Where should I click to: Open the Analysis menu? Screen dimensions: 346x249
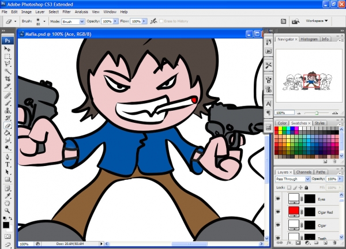pos(81,12)
